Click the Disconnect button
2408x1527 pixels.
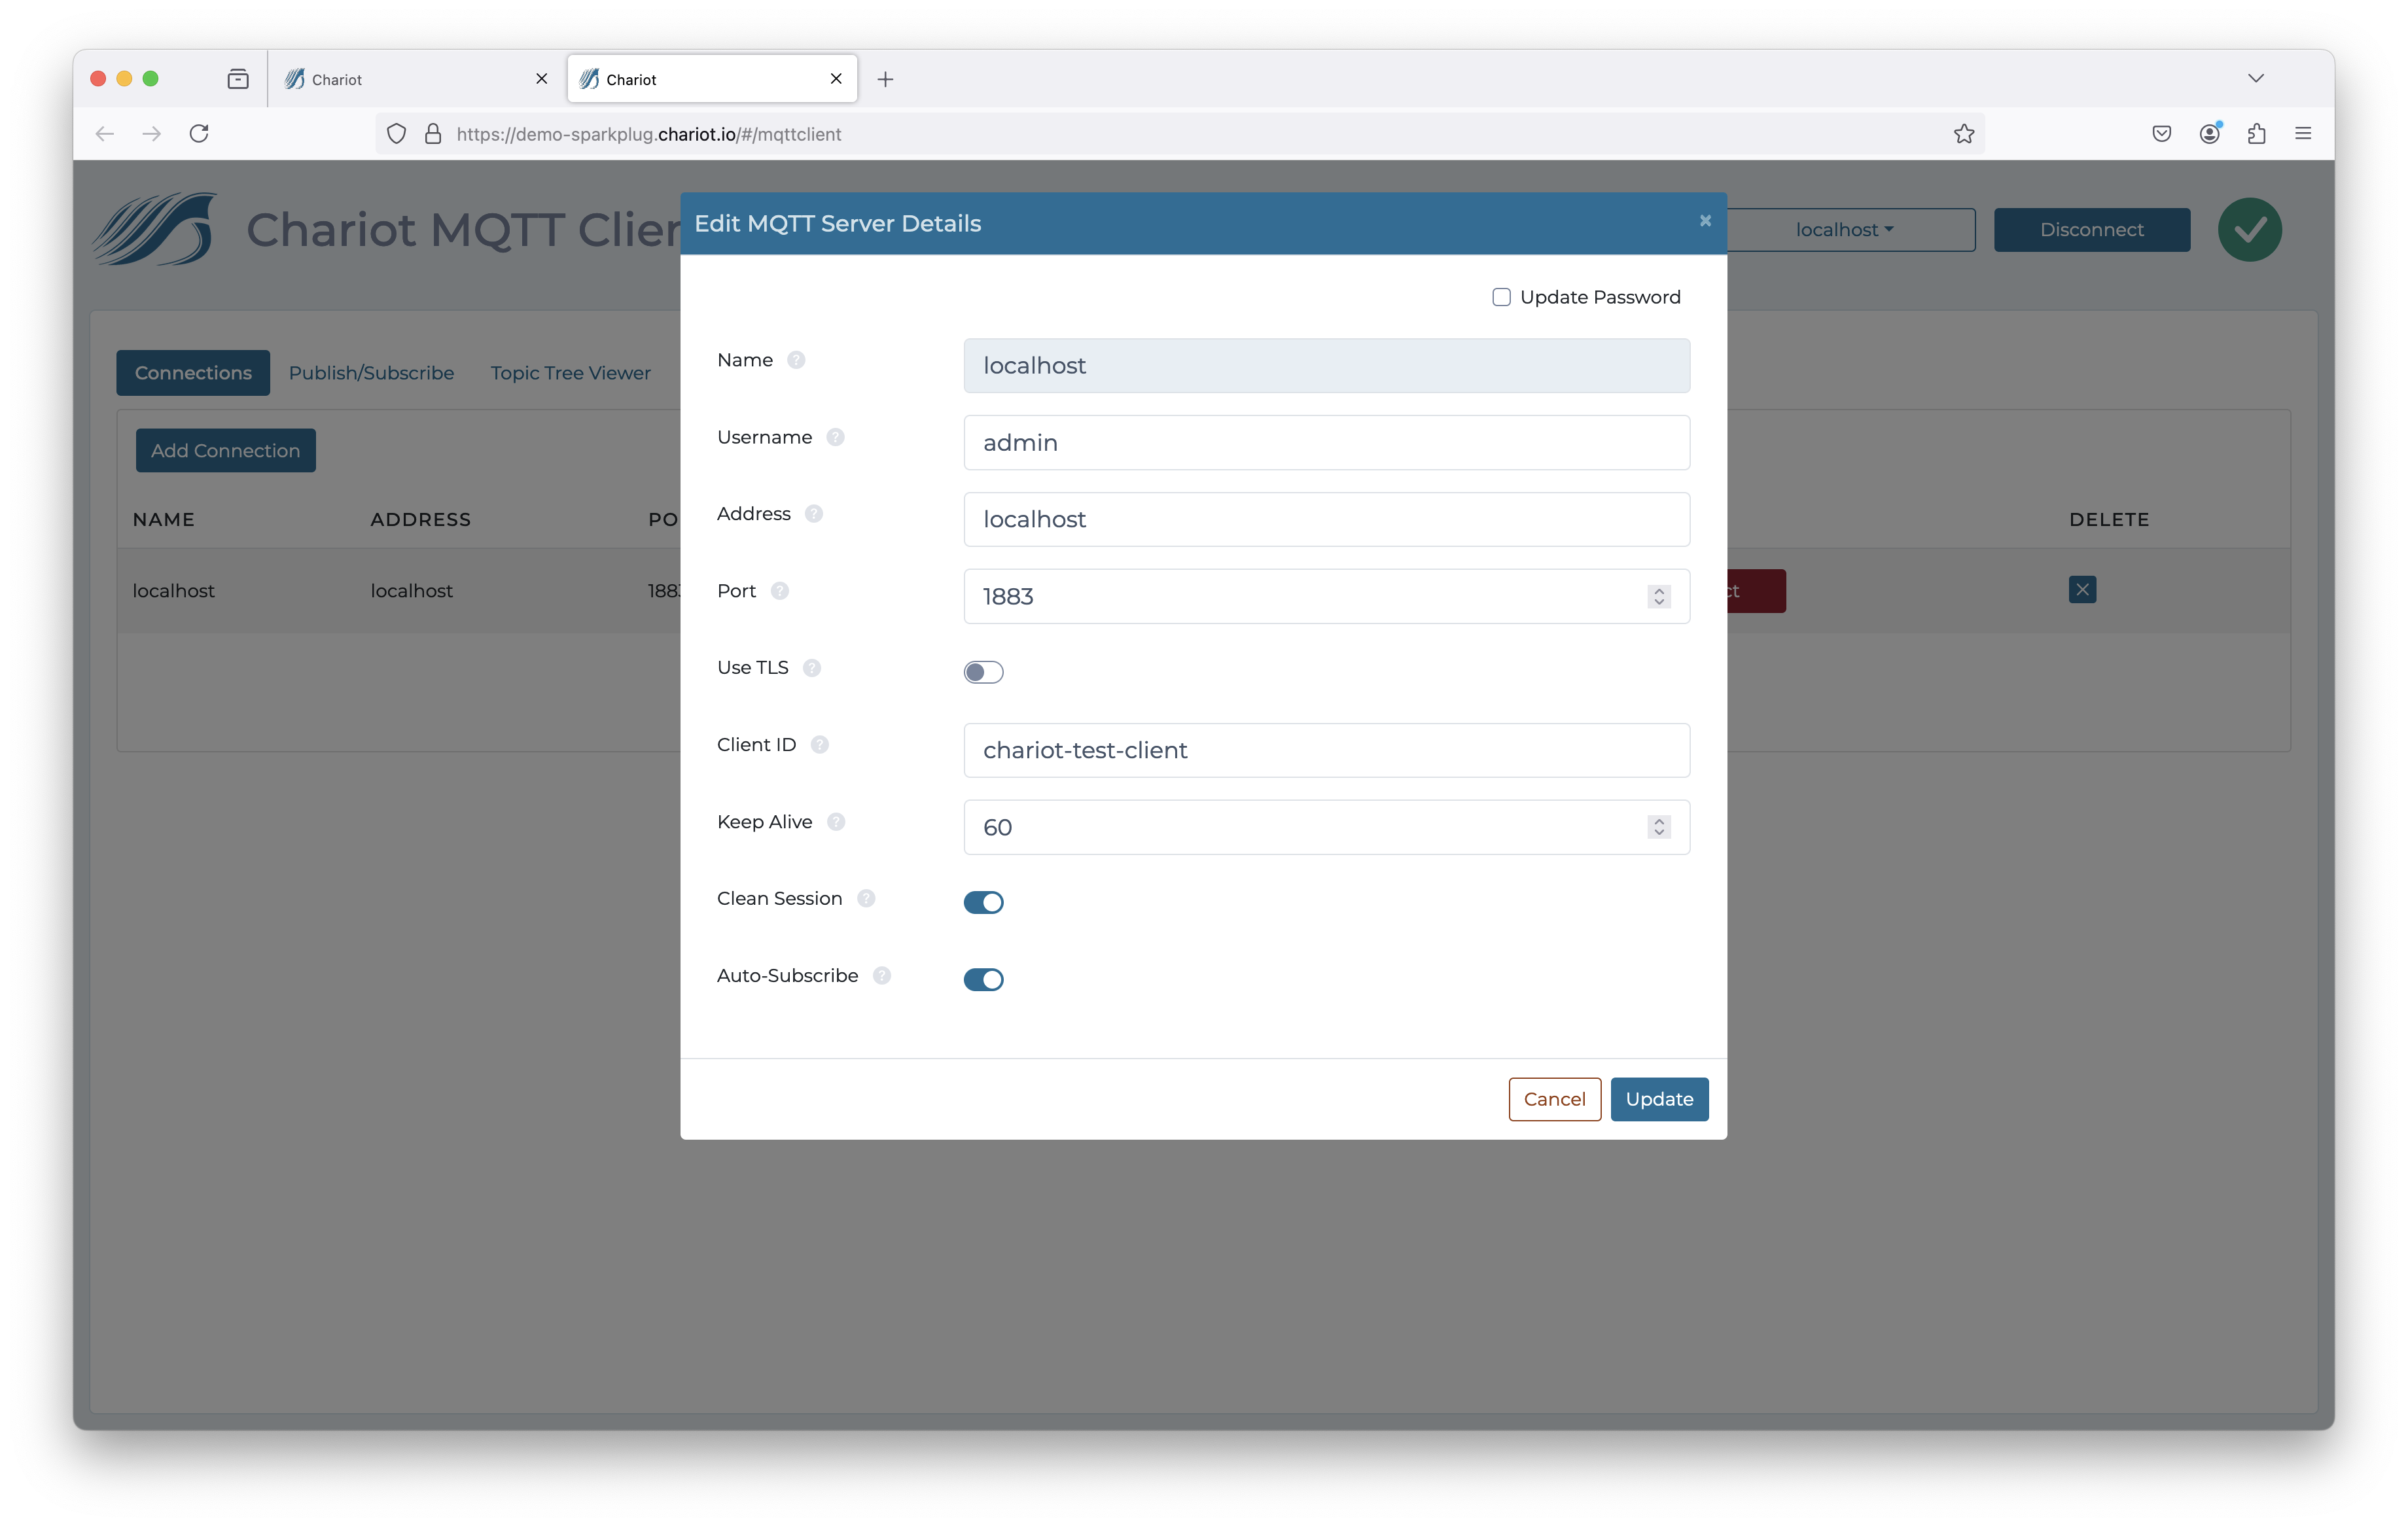coord(2091,230)
